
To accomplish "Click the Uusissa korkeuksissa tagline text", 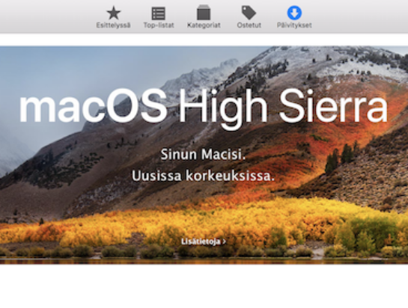I will 203,176.
